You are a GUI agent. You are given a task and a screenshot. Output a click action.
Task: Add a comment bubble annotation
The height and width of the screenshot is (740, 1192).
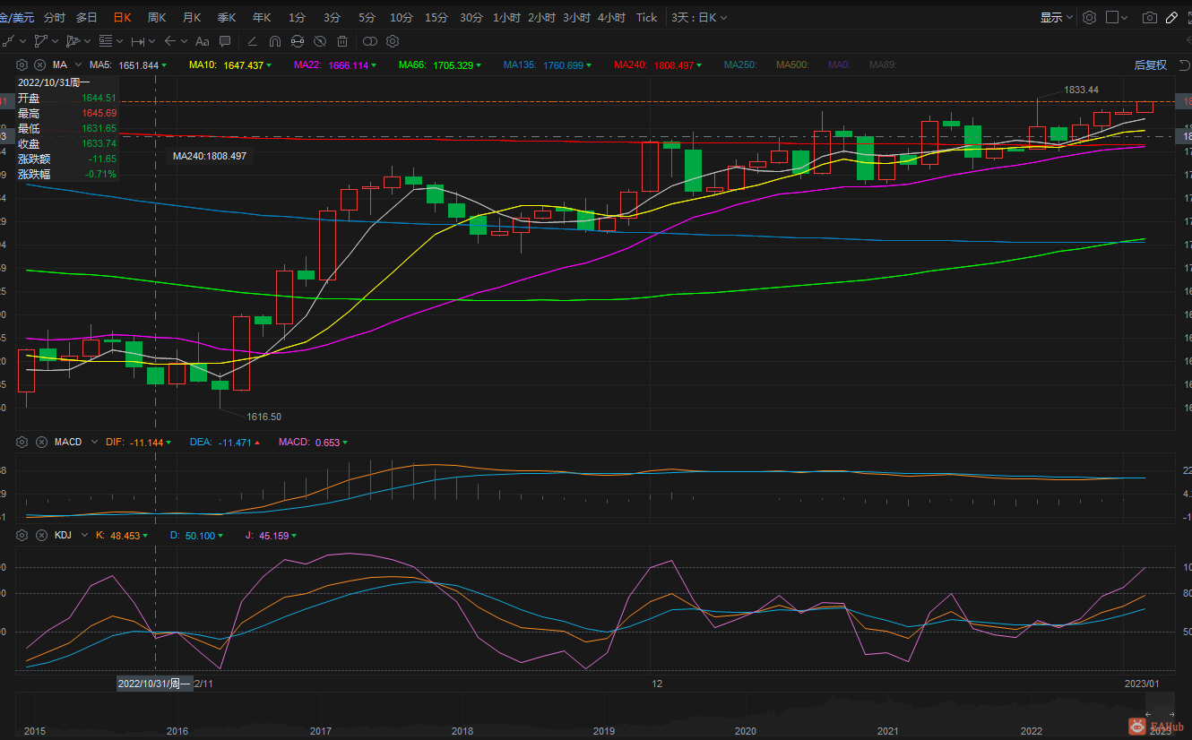point(225,41)
